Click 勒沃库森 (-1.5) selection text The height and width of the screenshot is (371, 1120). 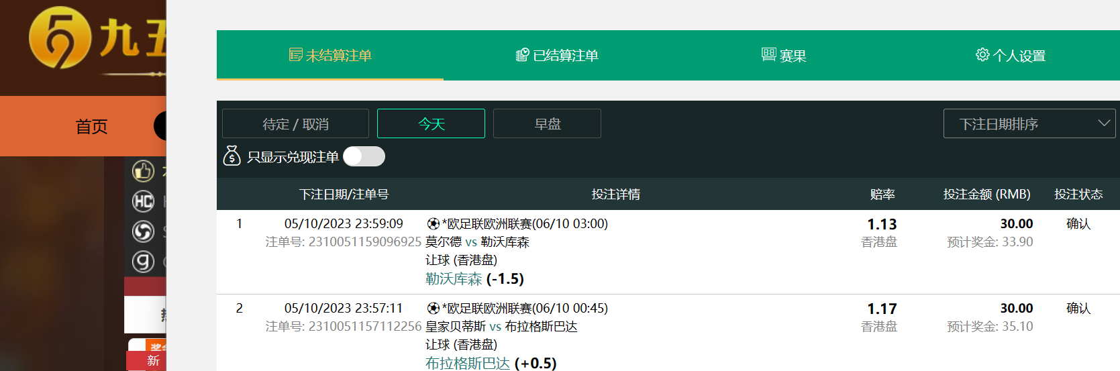click(x=474, y=278)
